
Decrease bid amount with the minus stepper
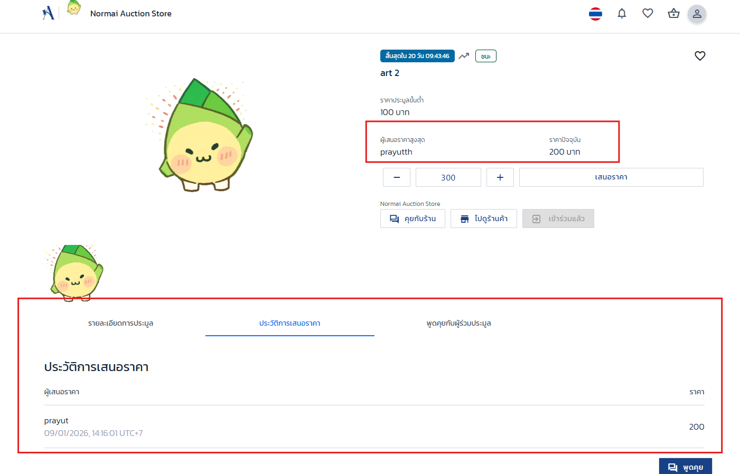396,177
